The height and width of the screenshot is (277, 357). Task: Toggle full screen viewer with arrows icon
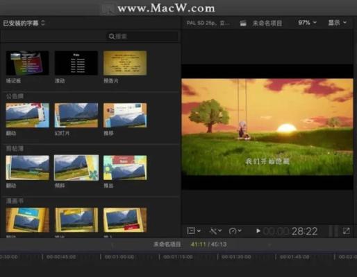pos(346,231)
